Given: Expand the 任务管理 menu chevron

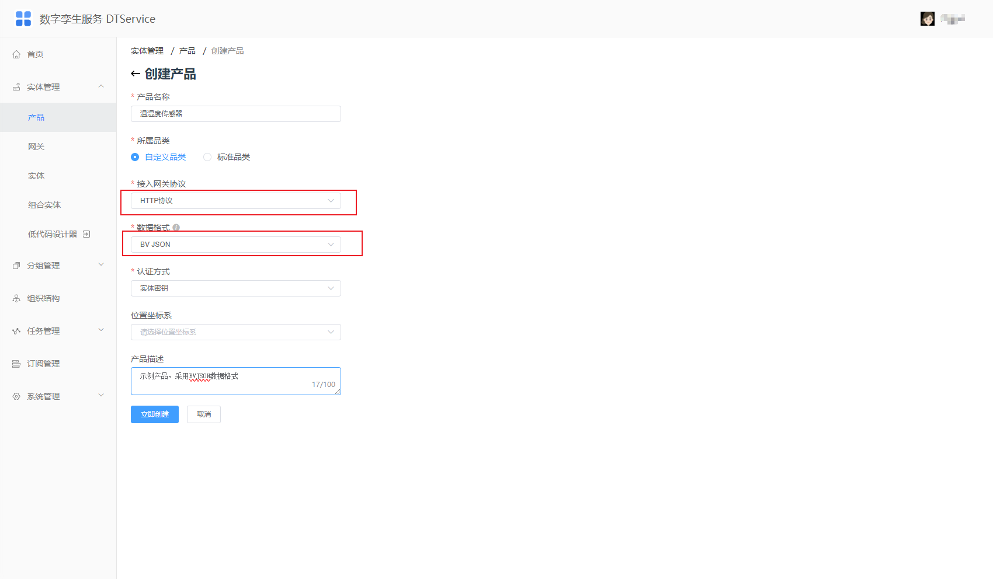Looking at the screenshot, I should 101,330.
